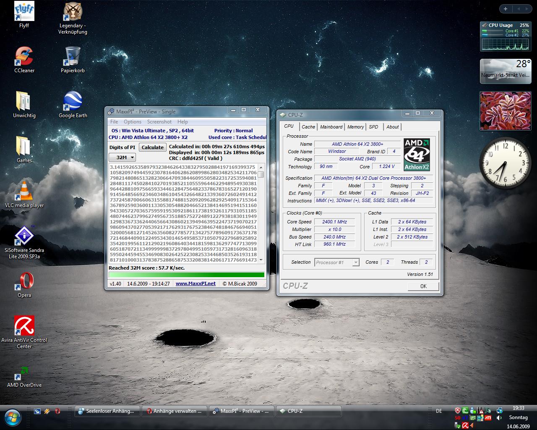Open the www.MaxxPI.net link
This screenshot has width=537, height=430.
[x=196, y=283]
